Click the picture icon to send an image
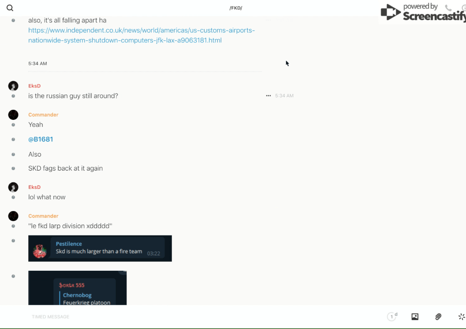 [415, 317]
